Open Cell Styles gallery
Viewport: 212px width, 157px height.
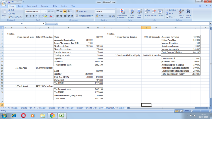(139, 14)
